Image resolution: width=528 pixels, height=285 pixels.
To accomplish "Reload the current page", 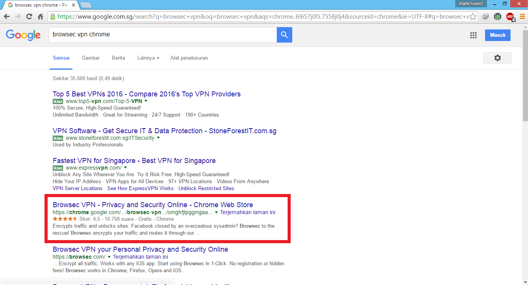I will [x=29, y=17].
